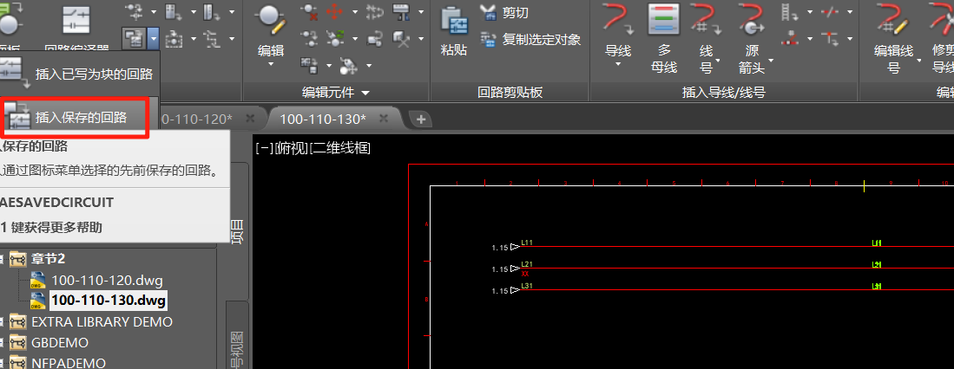
Task: Click the component icon with green swap arrows
Action: 334,39
